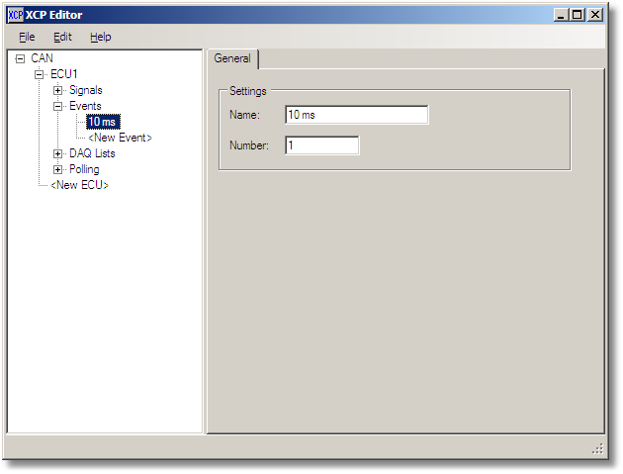The image size is (623, 474).
Task: Collapse the Events tree node
Action: tap(57, 107)
